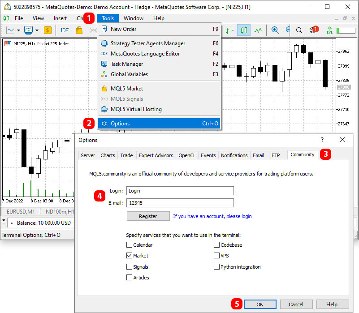Switch to ND100m,H1 chart tab
The height and width of the screenshot is (313, 359).
click(60, 212)
